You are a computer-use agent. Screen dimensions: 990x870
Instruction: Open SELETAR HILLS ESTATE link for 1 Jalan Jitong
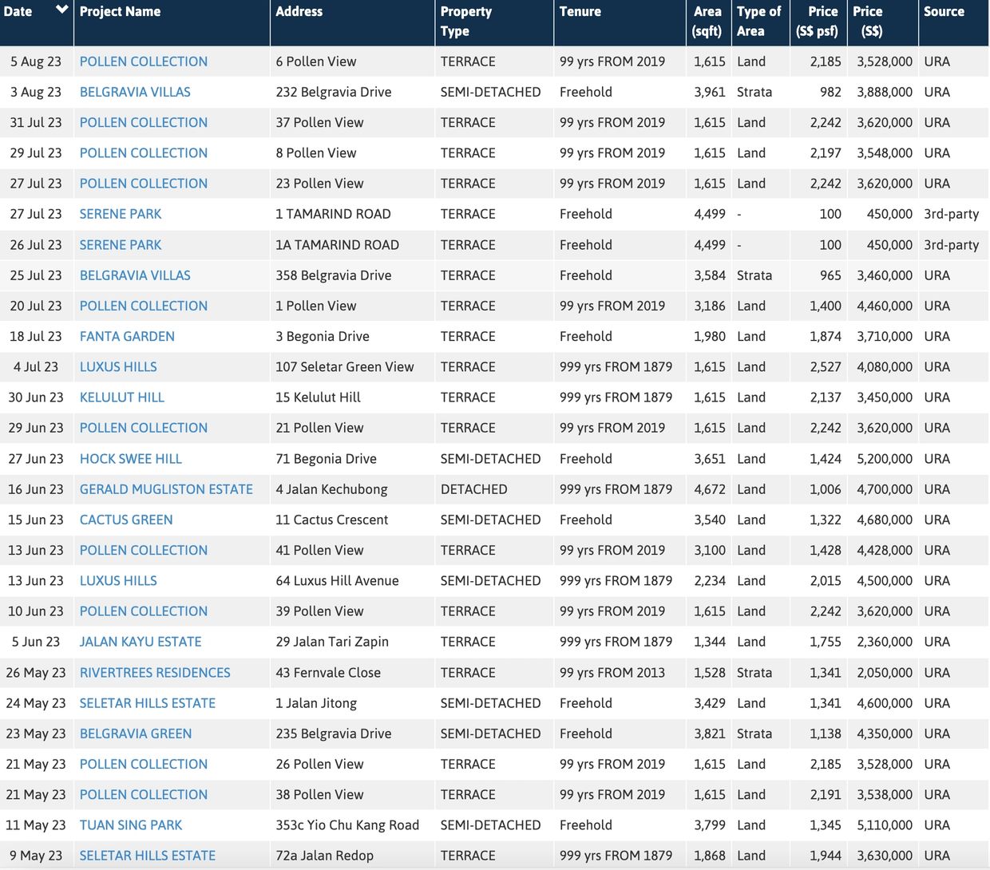click(148, 703)
